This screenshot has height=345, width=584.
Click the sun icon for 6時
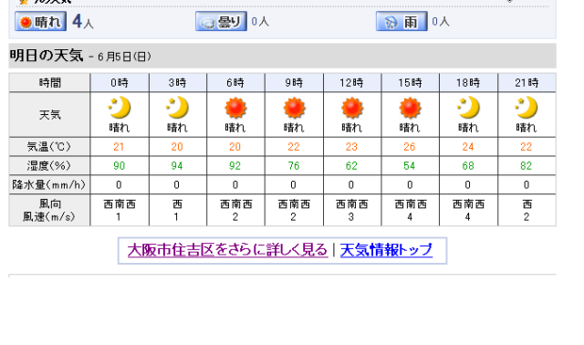(235, 108)
